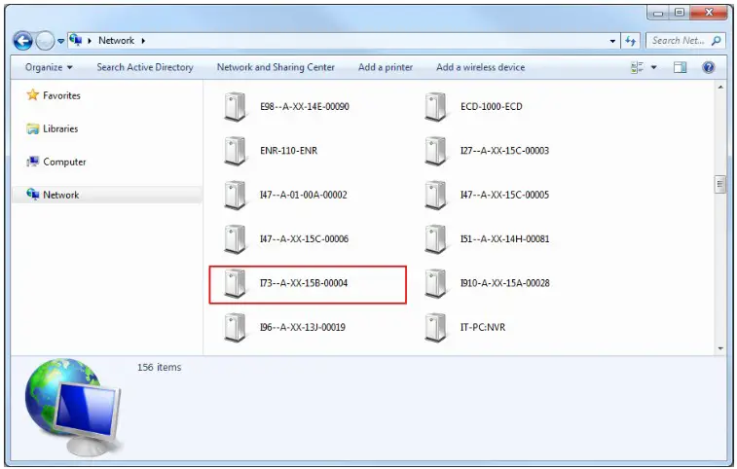Click the globe and monitor details icon
This screenshot has height=469, width=737.
point(73,408)
